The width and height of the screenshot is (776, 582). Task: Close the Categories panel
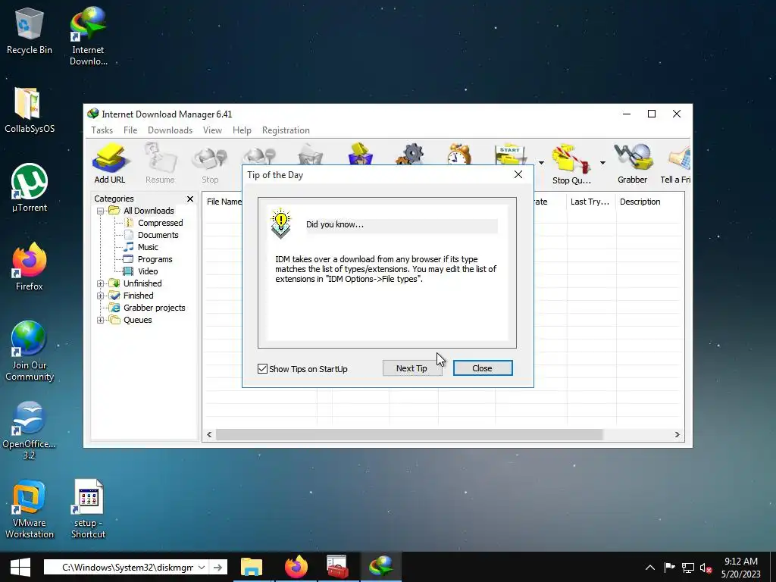(x=190, y=199)
